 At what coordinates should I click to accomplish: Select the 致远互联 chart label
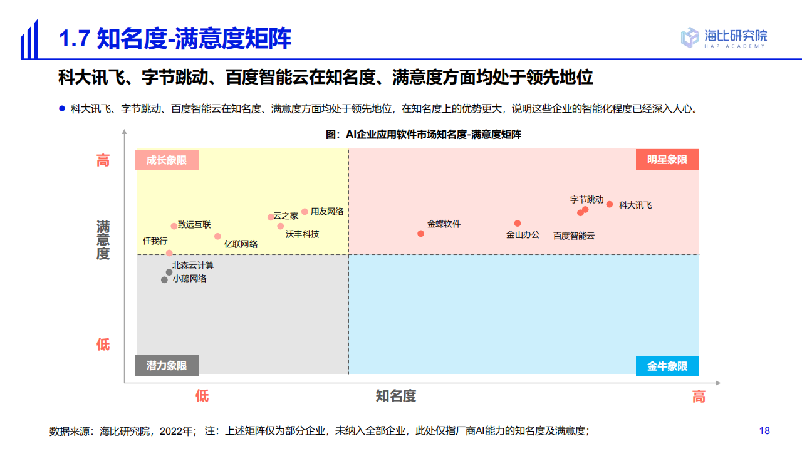(194, 224)
